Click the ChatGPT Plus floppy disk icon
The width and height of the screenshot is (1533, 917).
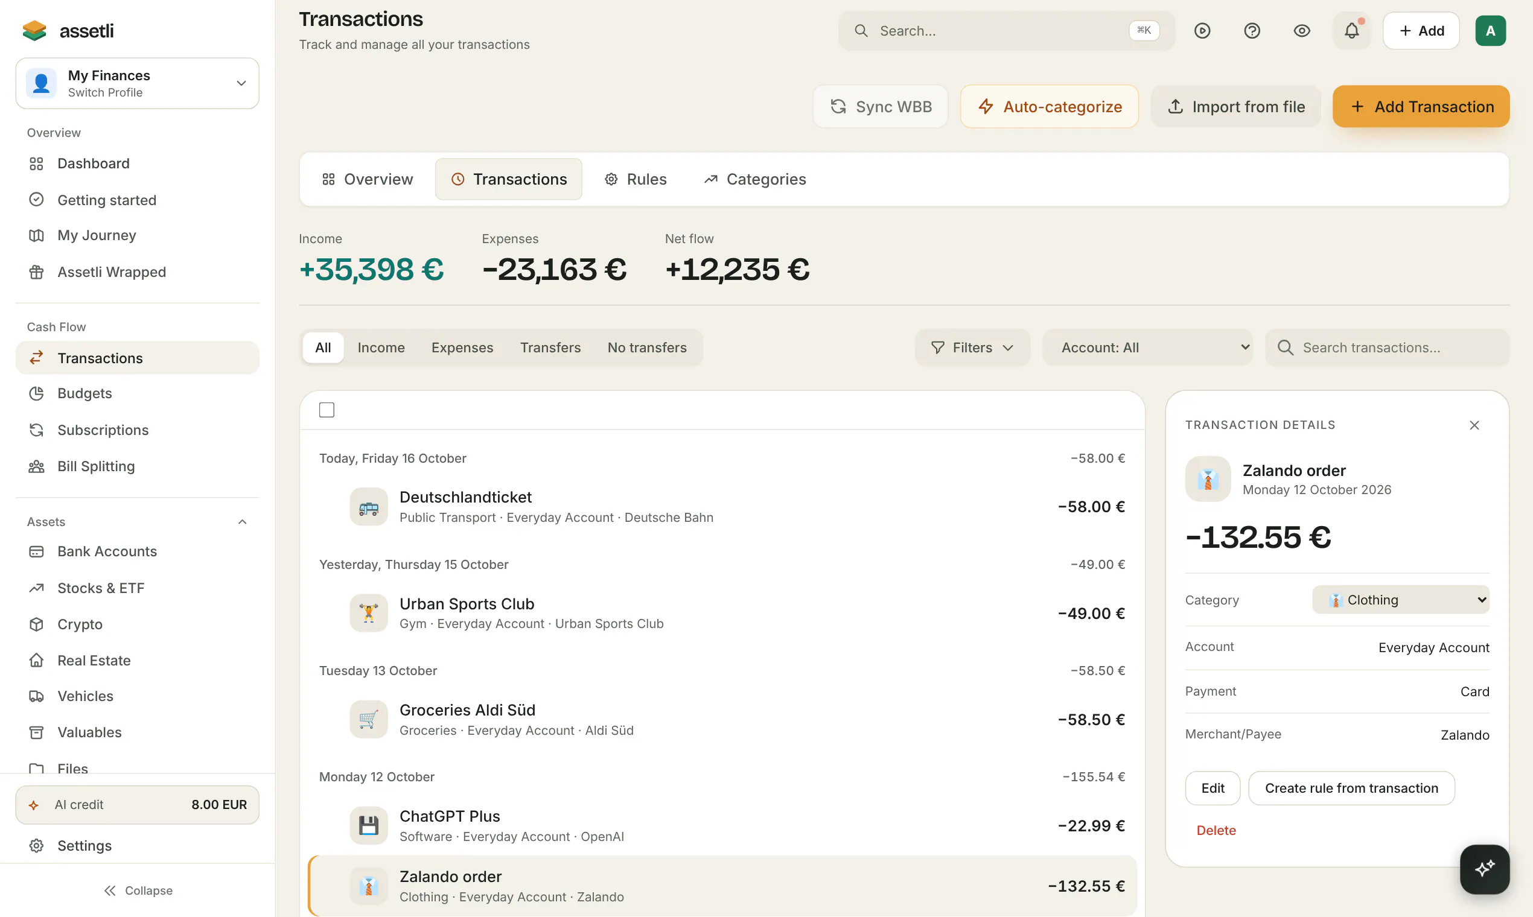tap(368, 825)
